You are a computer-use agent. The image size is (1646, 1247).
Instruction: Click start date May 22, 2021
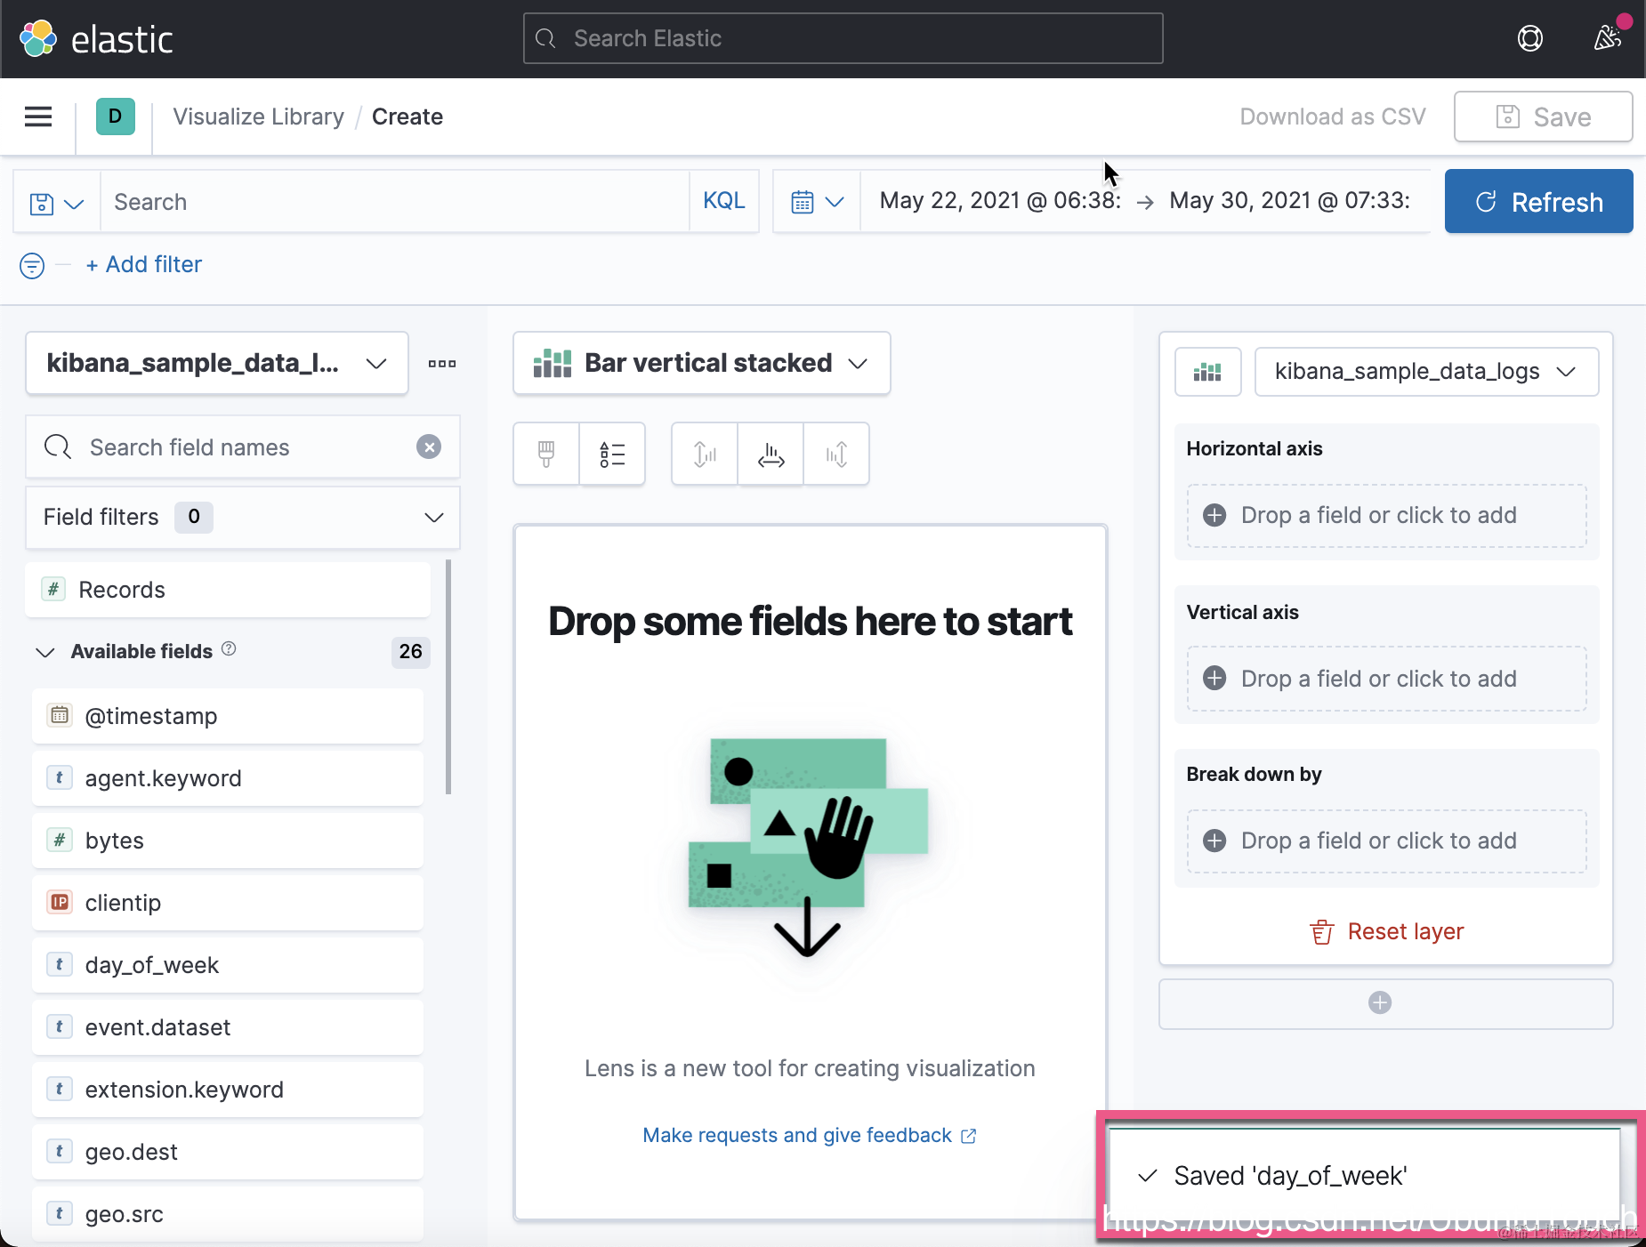click(x=1000, y=201)
